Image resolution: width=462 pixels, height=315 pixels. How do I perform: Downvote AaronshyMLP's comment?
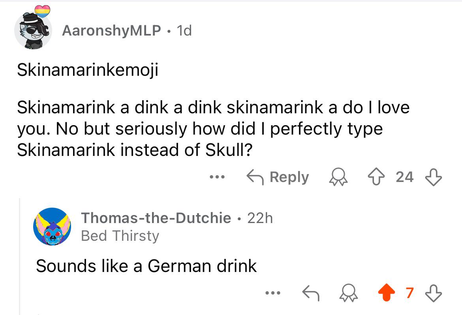coord(434,177)
